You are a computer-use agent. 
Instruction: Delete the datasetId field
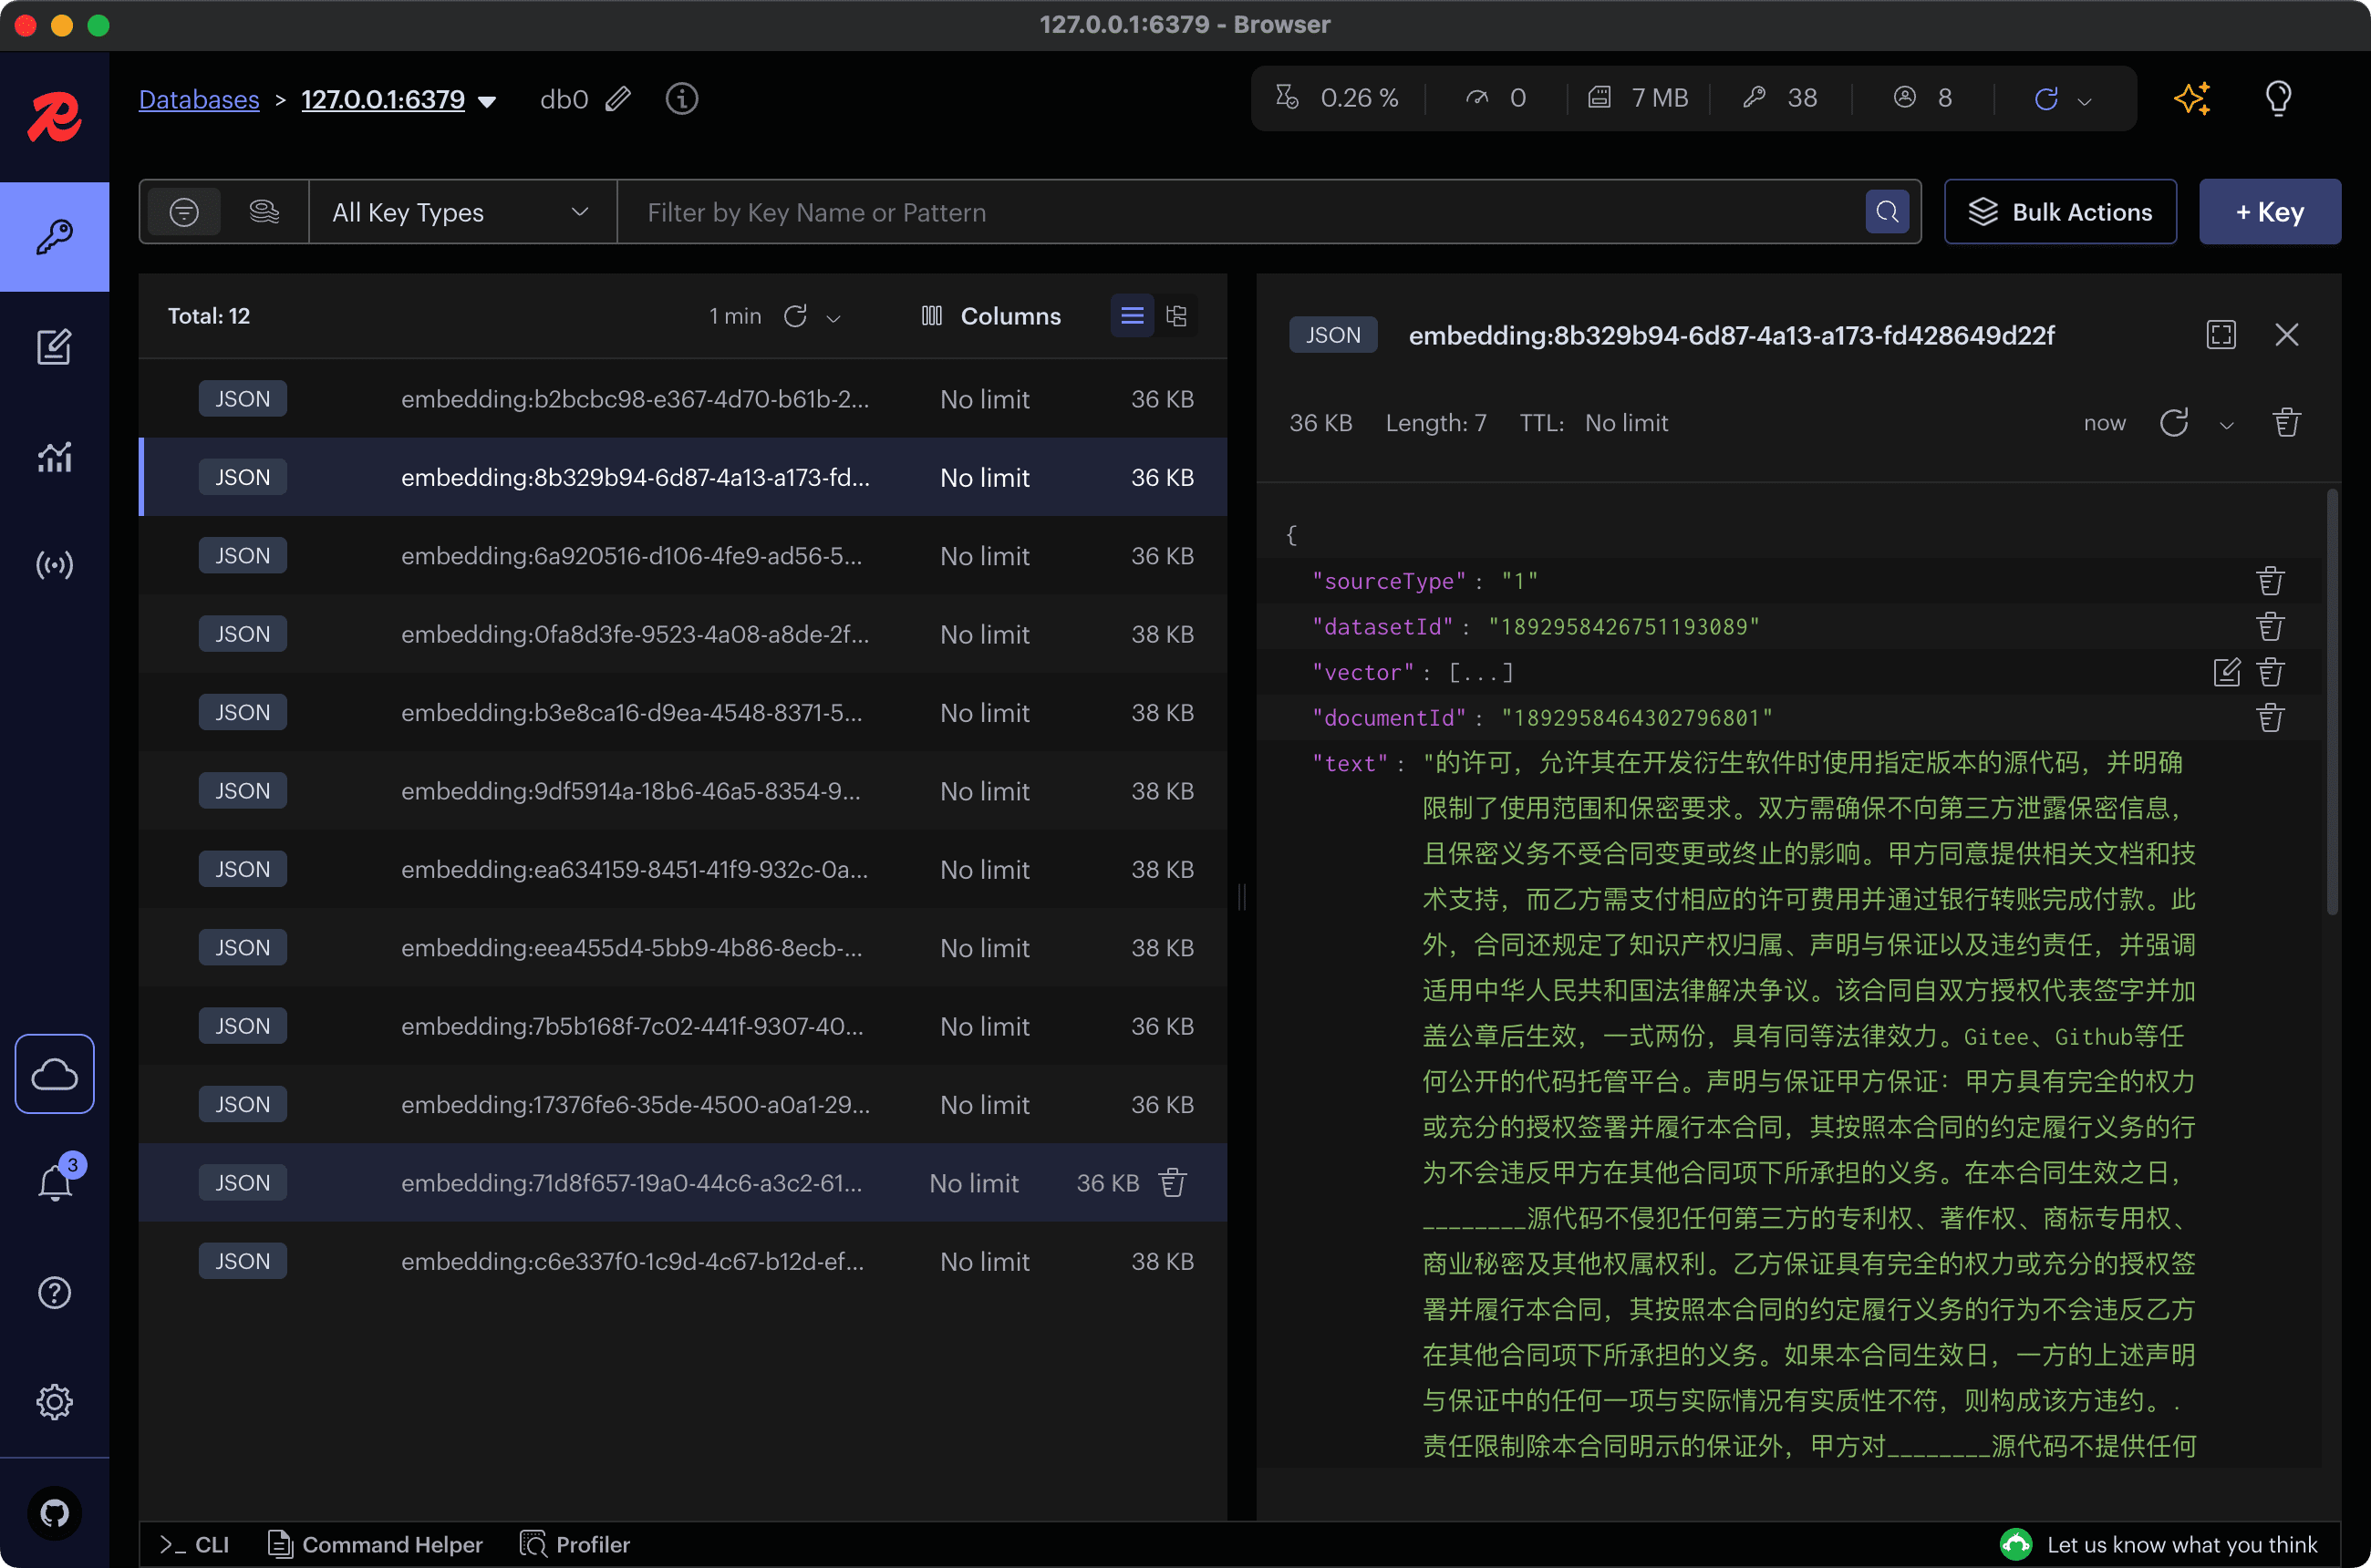[x=2270, y=627]
